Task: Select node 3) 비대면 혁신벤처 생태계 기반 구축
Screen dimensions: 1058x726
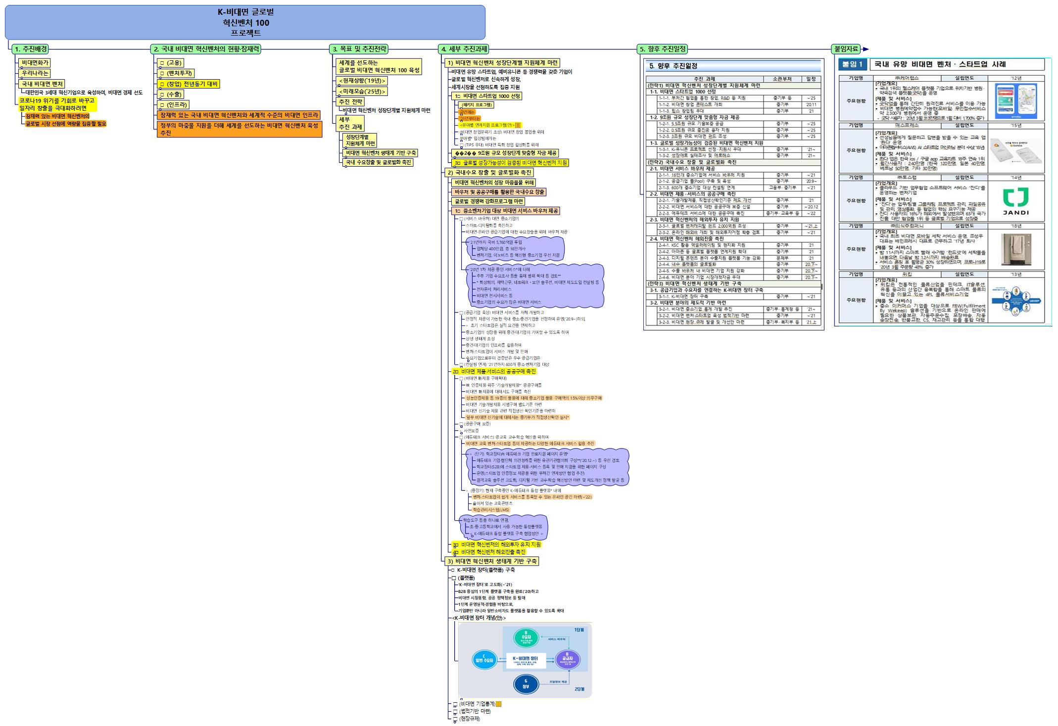Action: [492, 561]
